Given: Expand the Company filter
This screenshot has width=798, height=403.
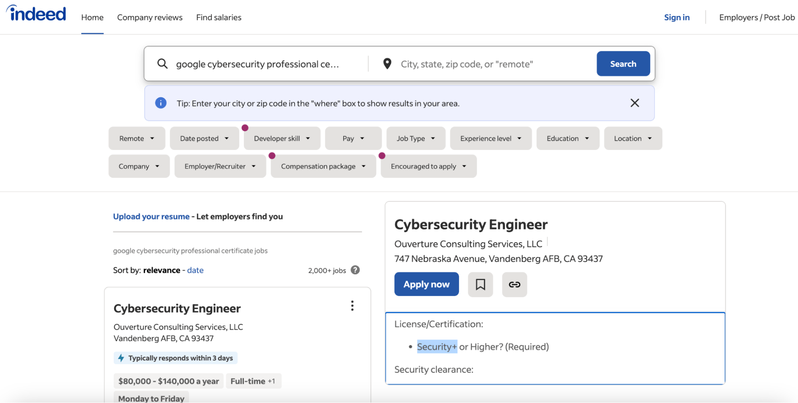Looking at the screenshot, I should (x=139, y=166).
